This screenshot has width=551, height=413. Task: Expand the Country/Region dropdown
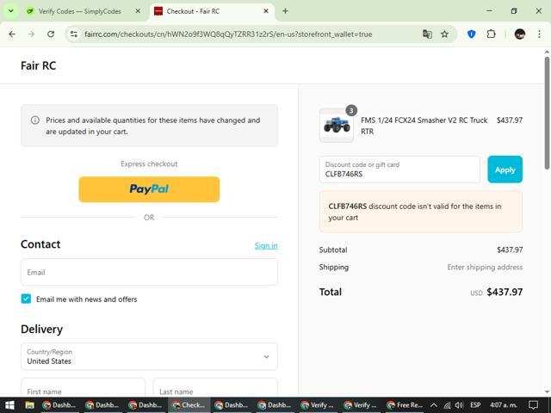coord(149,356)
